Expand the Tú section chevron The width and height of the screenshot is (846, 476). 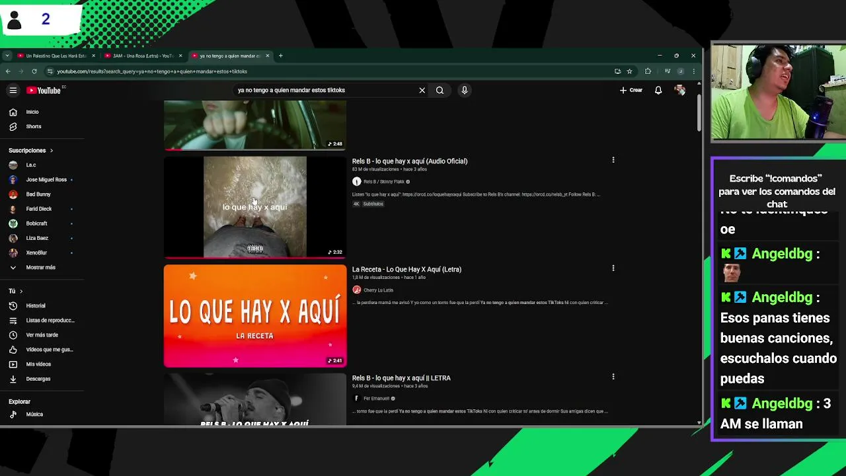(21, 291)
